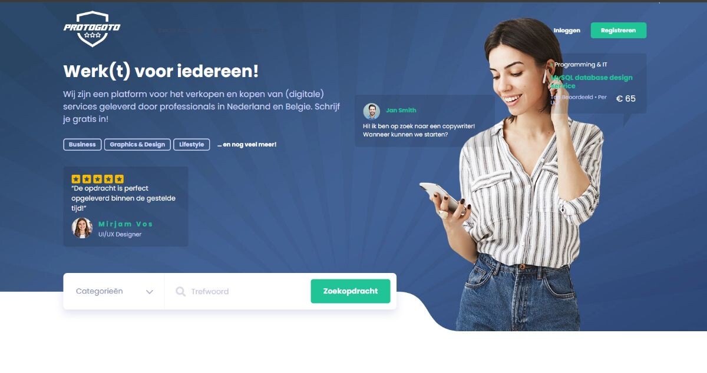Open the Categorieën selector

click(x=114, y=291)
